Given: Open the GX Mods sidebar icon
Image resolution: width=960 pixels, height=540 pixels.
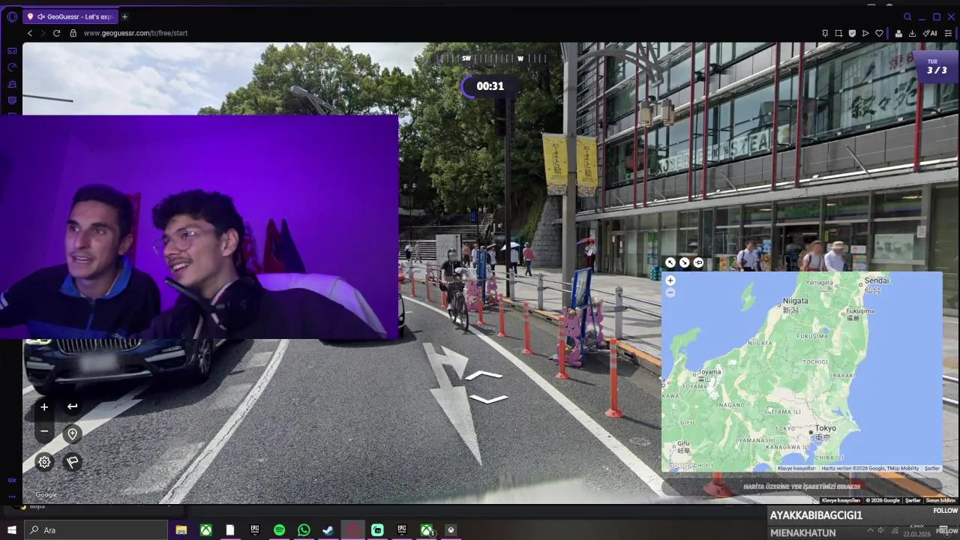Looking at the screenshot, I should [x=12, y=100].
